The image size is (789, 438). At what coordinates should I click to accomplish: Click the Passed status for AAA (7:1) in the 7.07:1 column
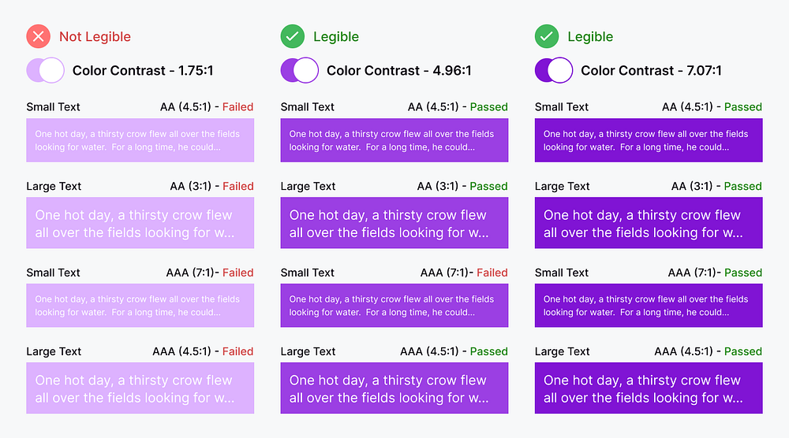742,273
